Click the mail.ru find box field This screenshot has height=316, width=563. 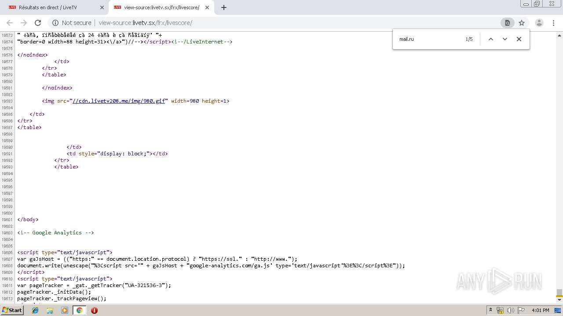click(x=429, y=39)
